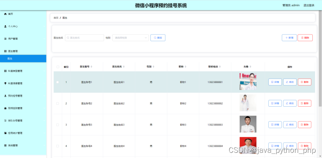Click the phone number 13823888882
The image size is (322, 158).
point(215,103)
